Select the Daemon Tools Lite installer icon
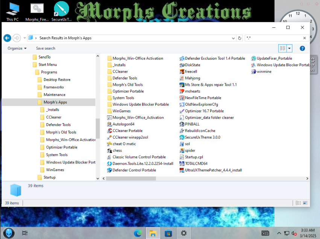The image size is (320, 239). pyautogui.click(x=109, y=163)
